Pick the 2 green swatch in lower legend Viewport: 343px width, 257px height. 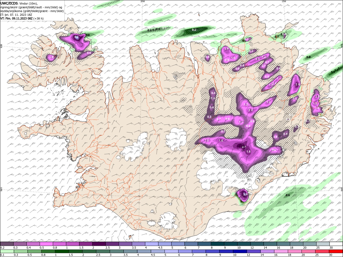coord(89,251)
